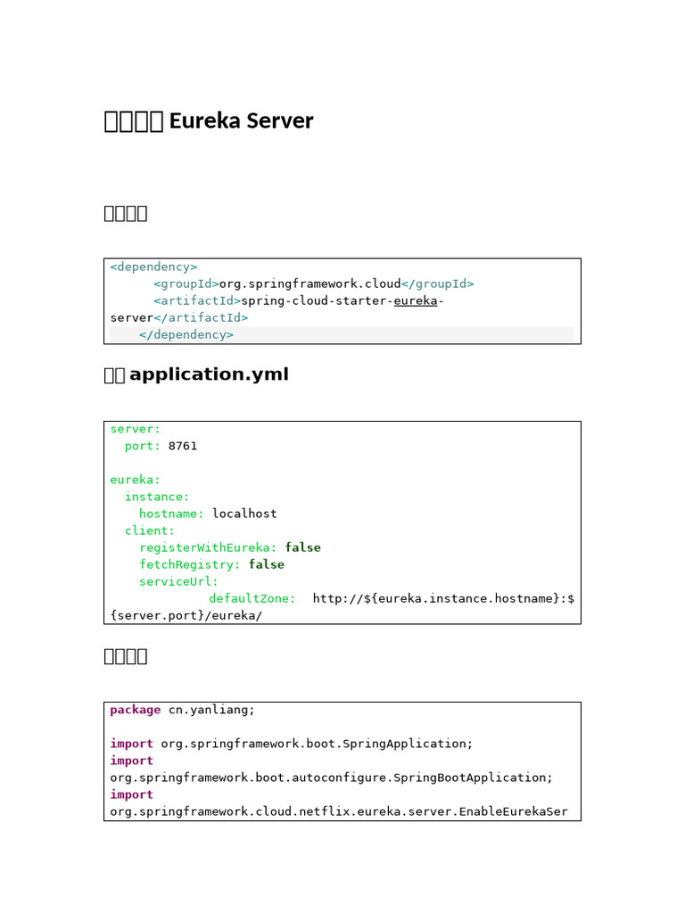Viewport: 685px width, 913px height.
Task: Click the 'hostname: localhost' line
Action: 208,514
